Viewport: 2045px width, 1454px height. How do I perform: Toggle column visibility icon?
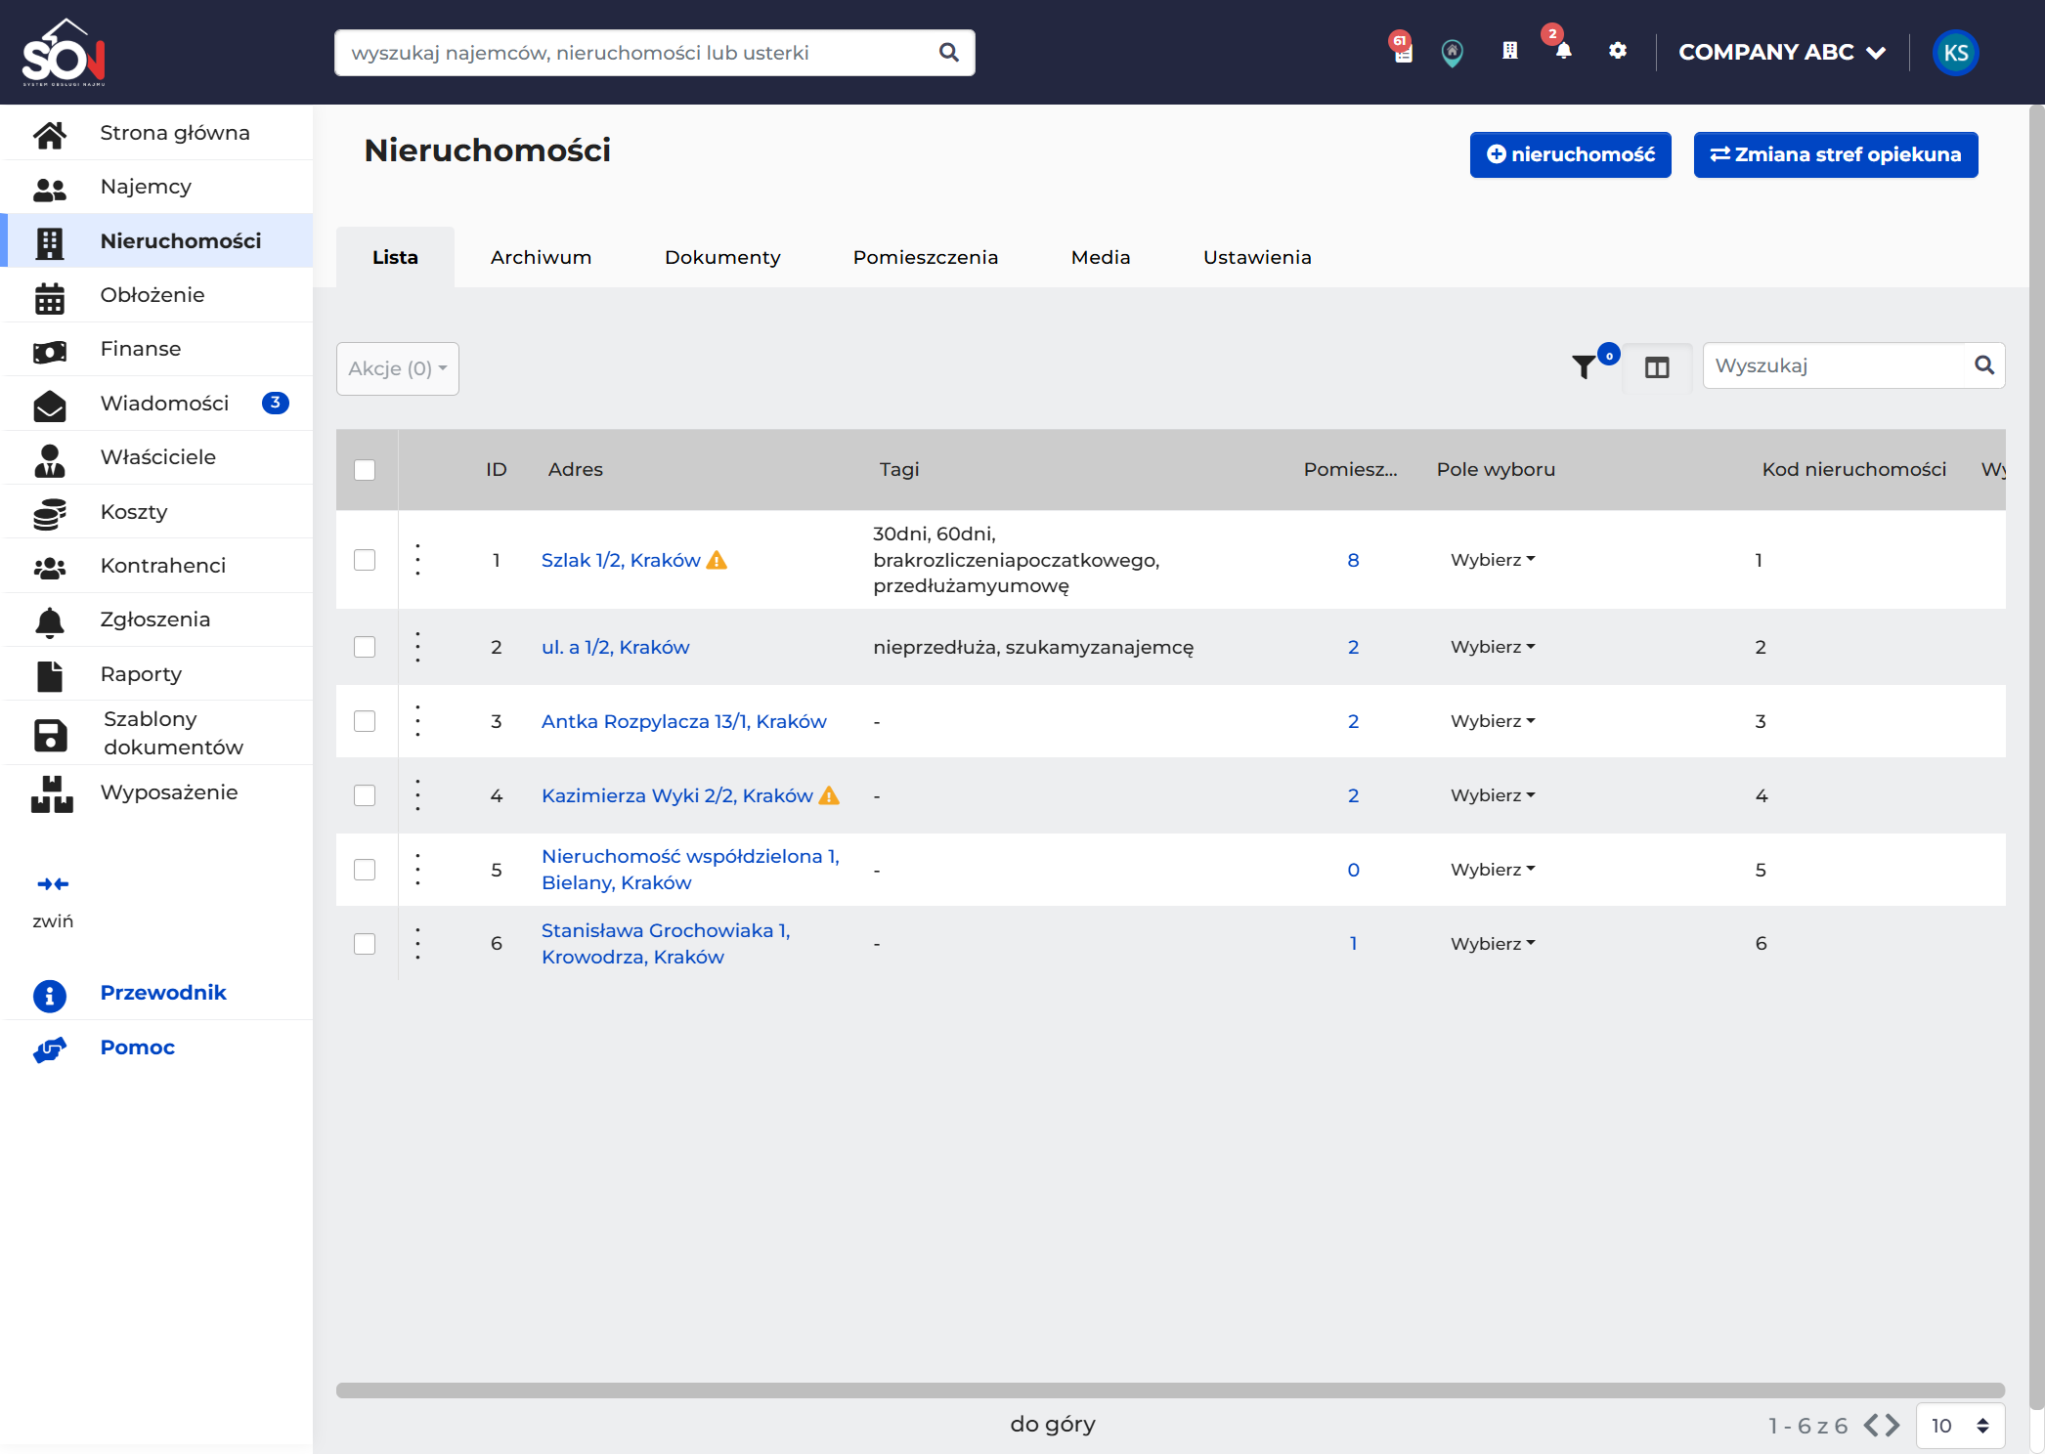point(1657,367)
